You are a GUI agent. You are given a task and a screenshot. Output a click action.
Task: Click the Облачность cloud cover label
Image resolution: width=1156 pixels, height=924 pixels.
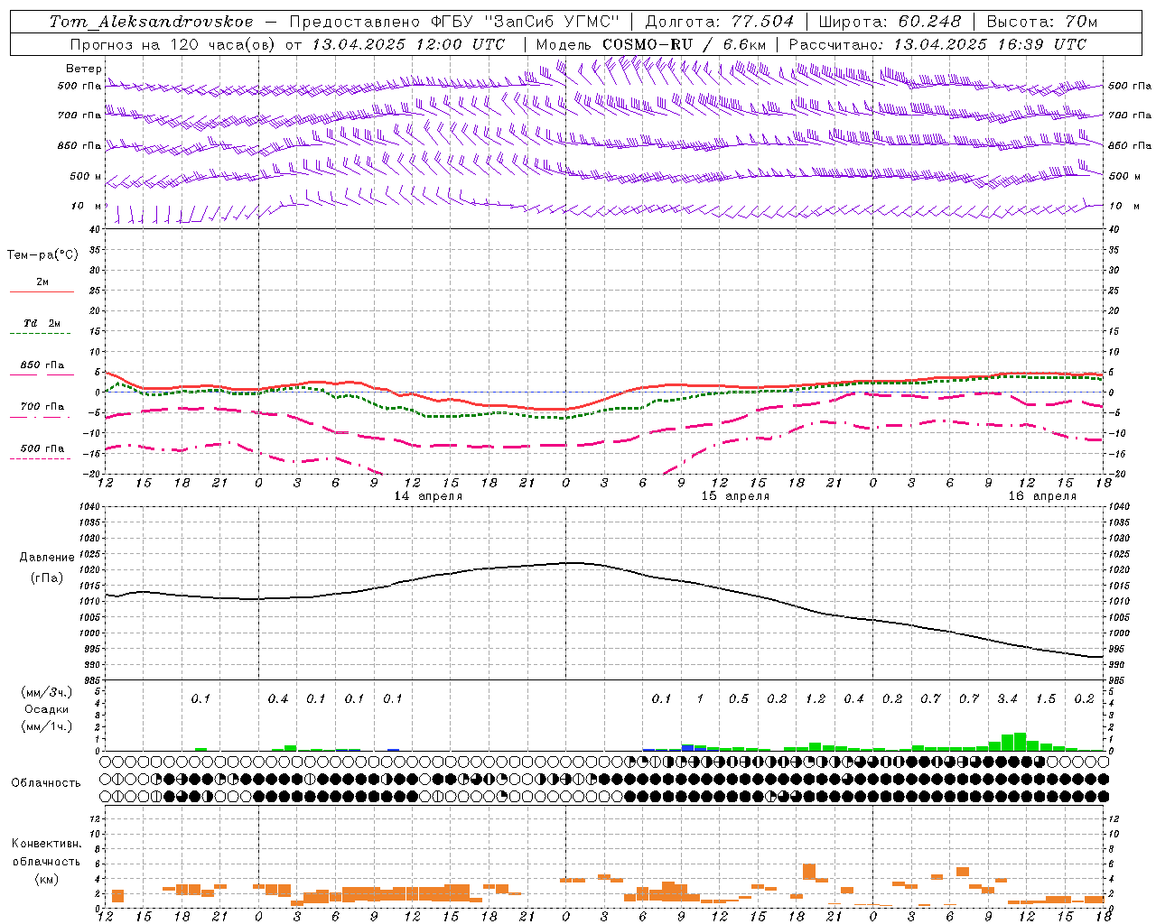click(46, 783)
